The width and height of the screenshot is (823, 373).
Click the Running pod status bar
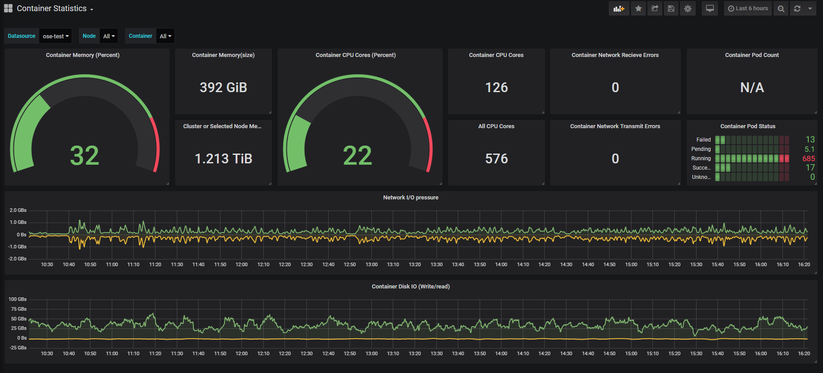[752, 158]
